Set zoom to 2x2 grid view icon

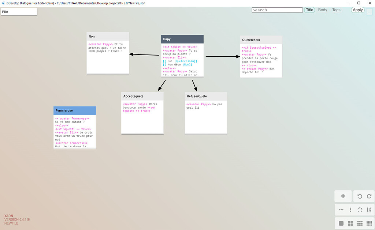(350, 223)
